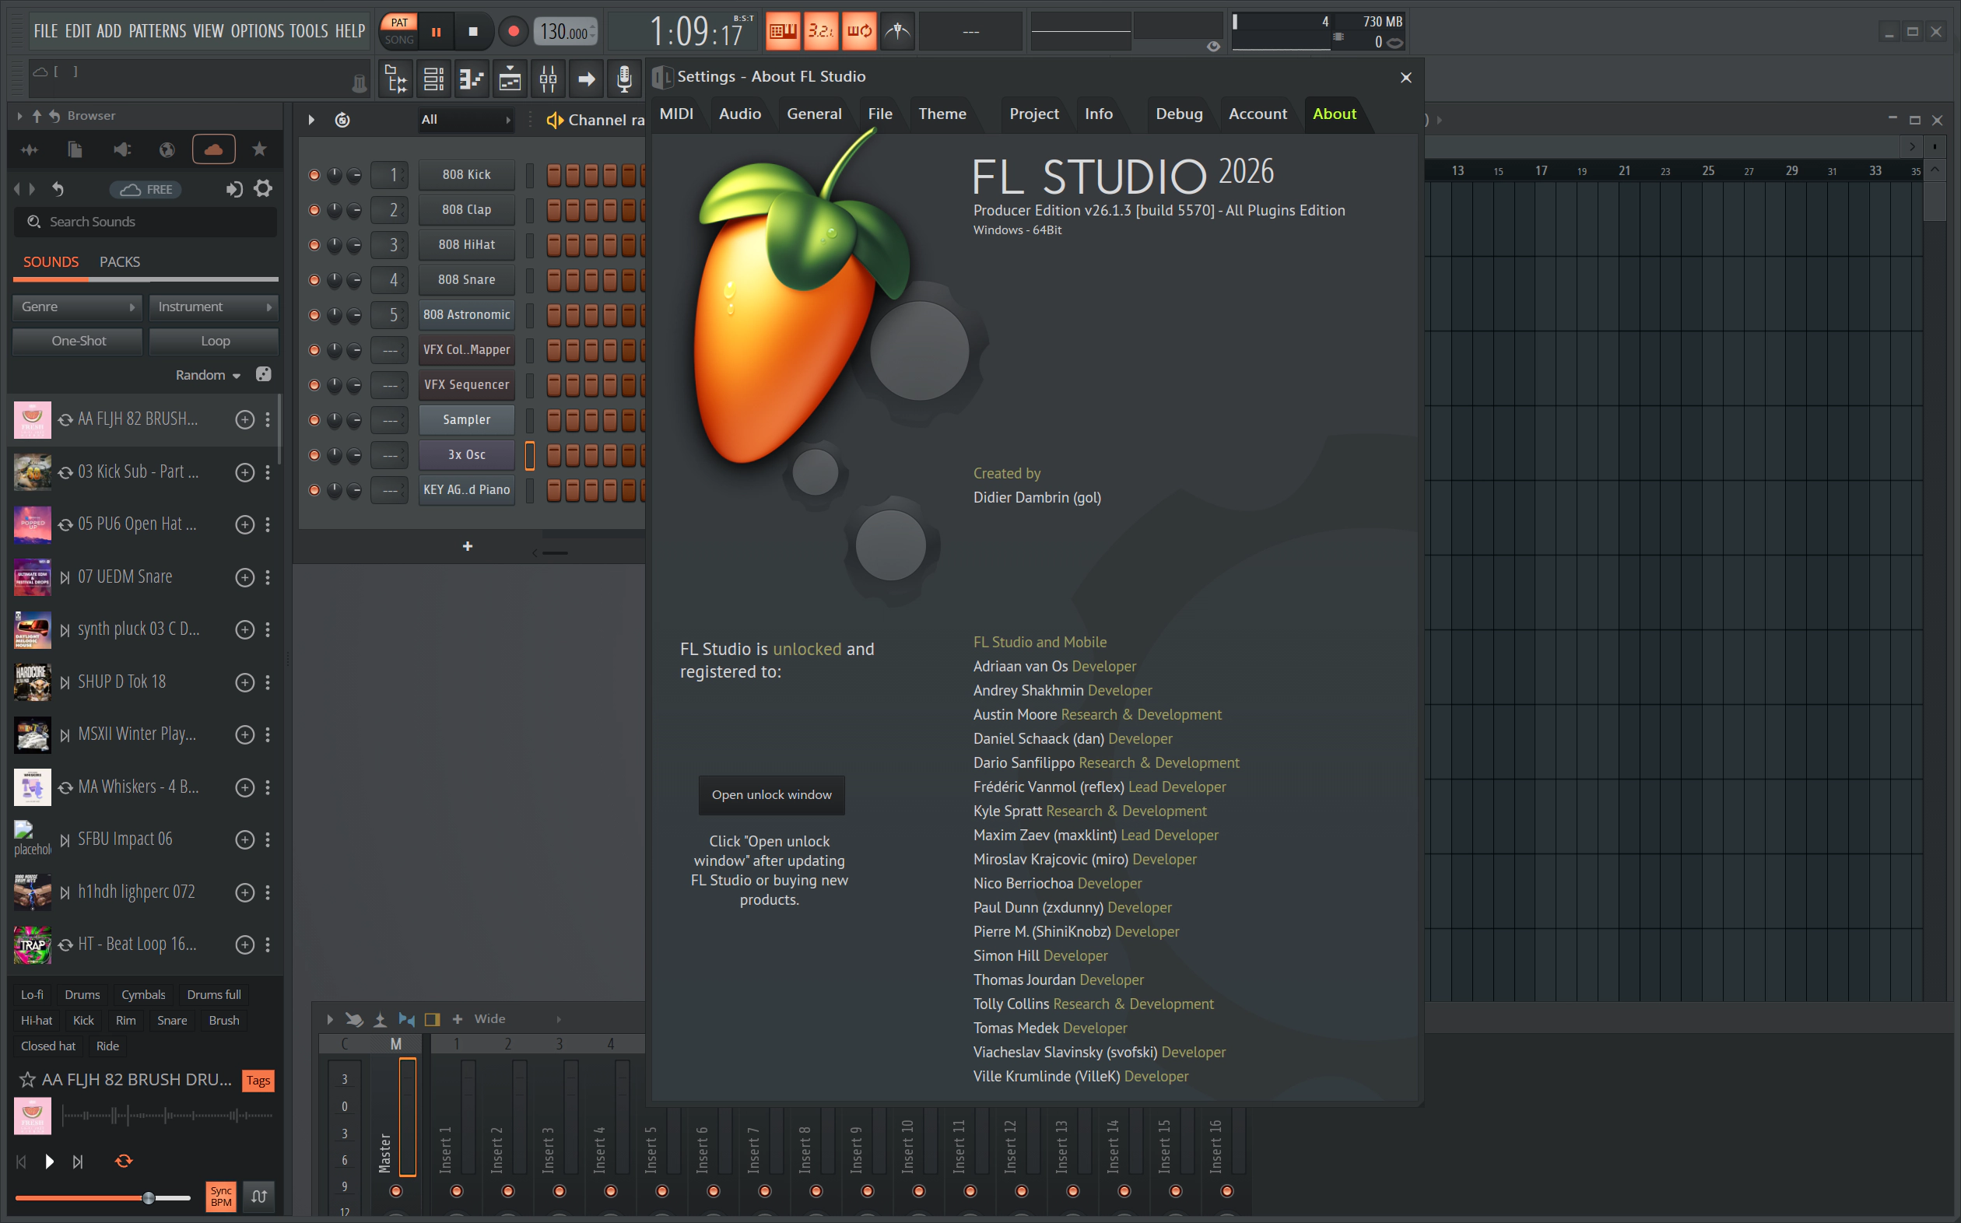Click the all files icon in Browser
The height and width of the screenshot is (1223, 1961).
[75, 149]
